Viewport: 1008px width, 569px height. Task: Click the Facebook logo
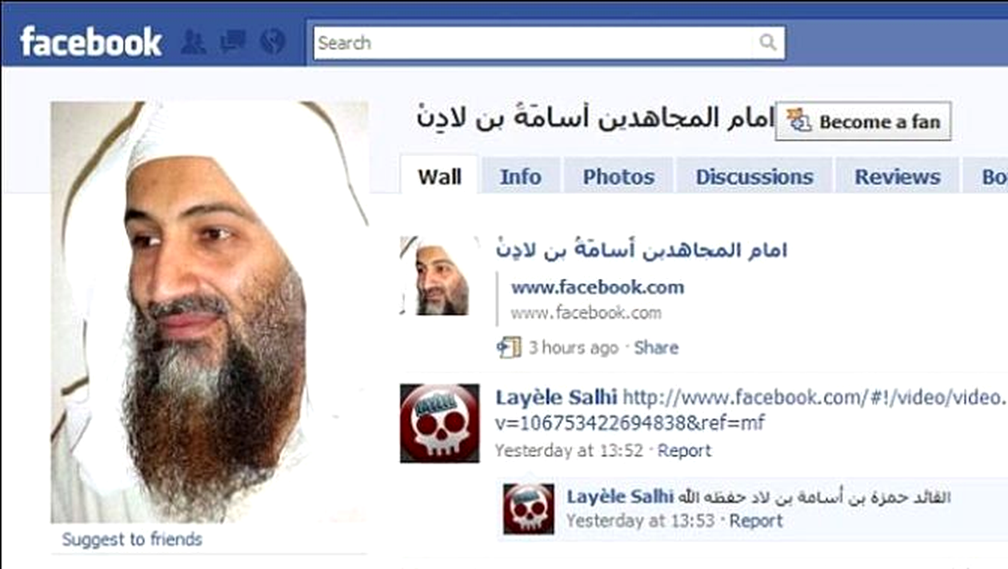pos(90,42)
